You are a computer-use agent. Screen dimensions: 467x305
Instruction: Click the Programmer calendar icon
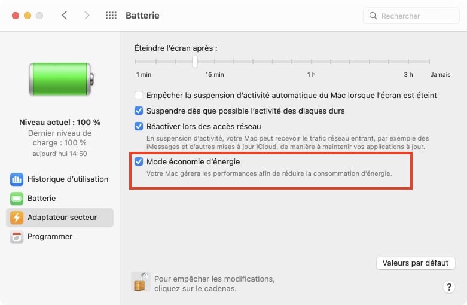(17, 237)
